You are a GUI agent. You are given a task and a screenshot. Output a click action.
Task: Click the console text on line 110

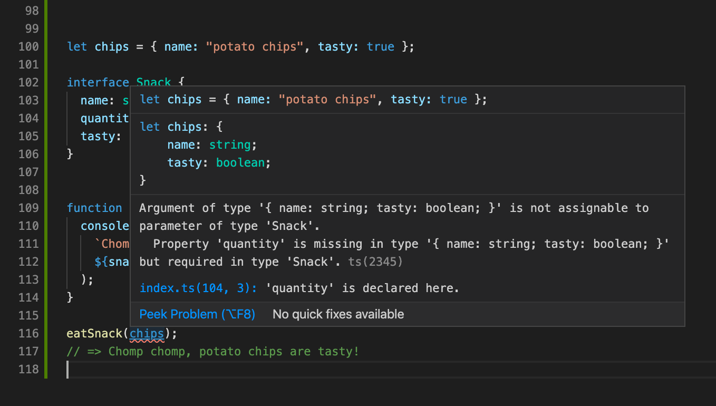tap(105, 226)
